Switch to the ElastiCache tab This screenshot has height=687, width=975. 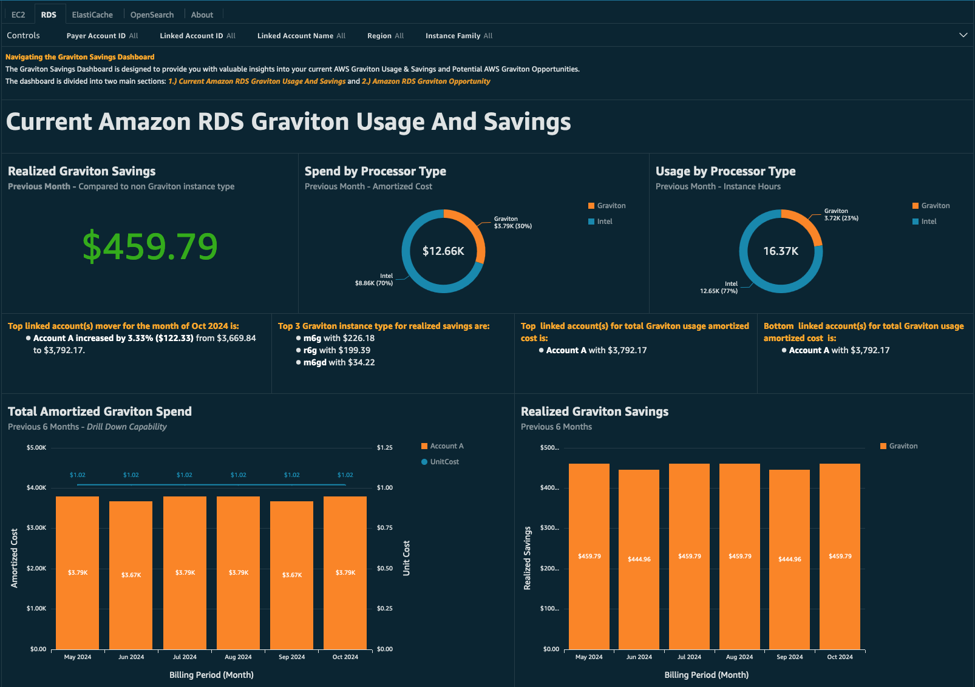[x=92, y=14]
